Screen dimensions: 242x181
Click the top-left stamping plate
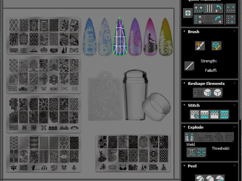tap(44, 36)
